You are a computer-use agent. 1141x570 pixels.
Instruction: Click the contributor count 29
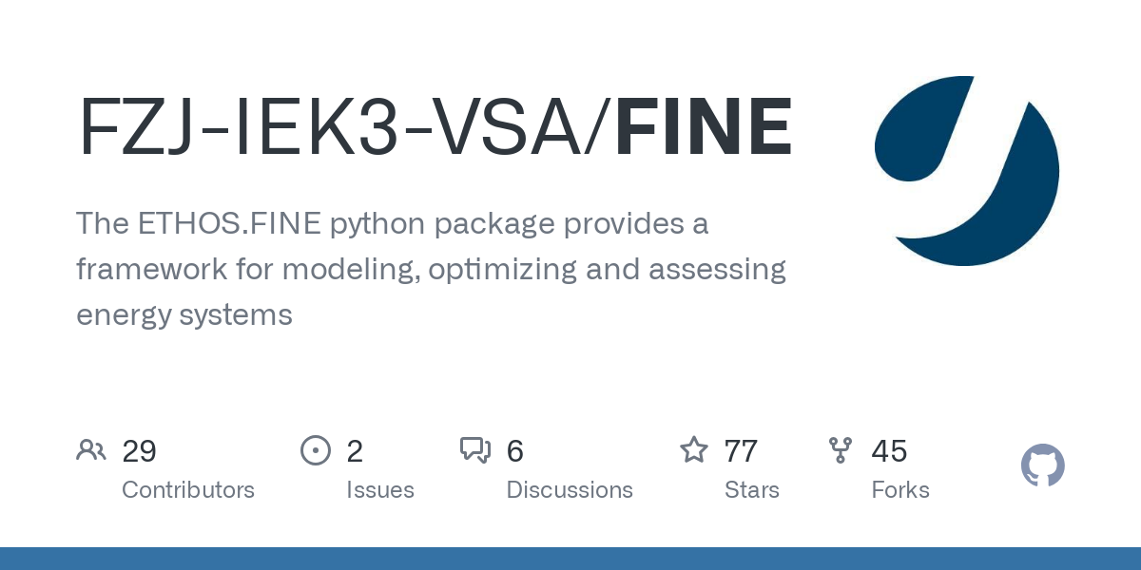click(140, 451)
